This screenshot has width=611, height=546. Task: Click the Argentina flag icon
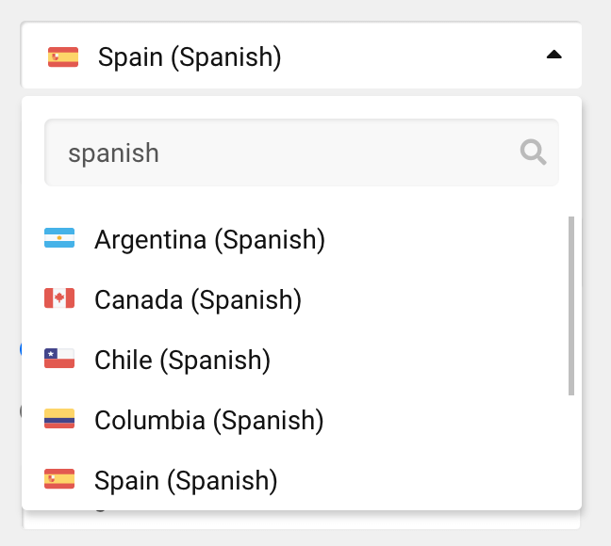pos(59,240)
